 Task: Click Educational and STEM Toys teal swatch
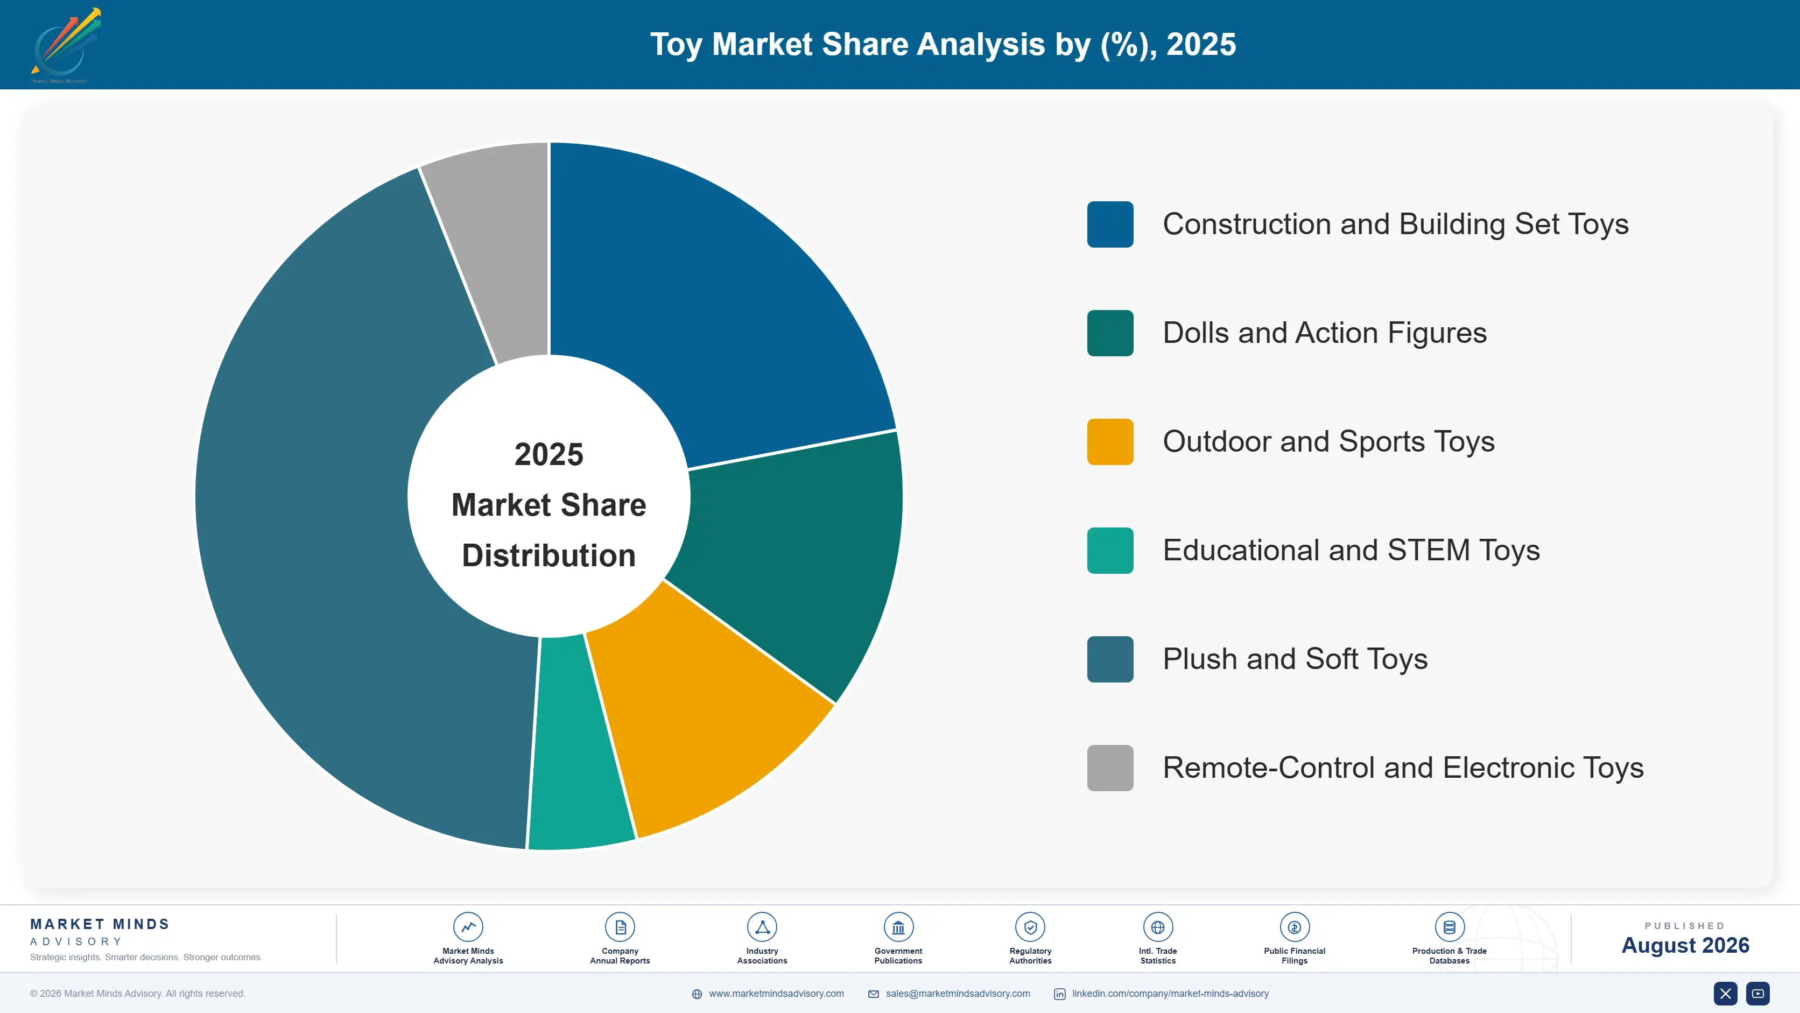point(1110,551)
